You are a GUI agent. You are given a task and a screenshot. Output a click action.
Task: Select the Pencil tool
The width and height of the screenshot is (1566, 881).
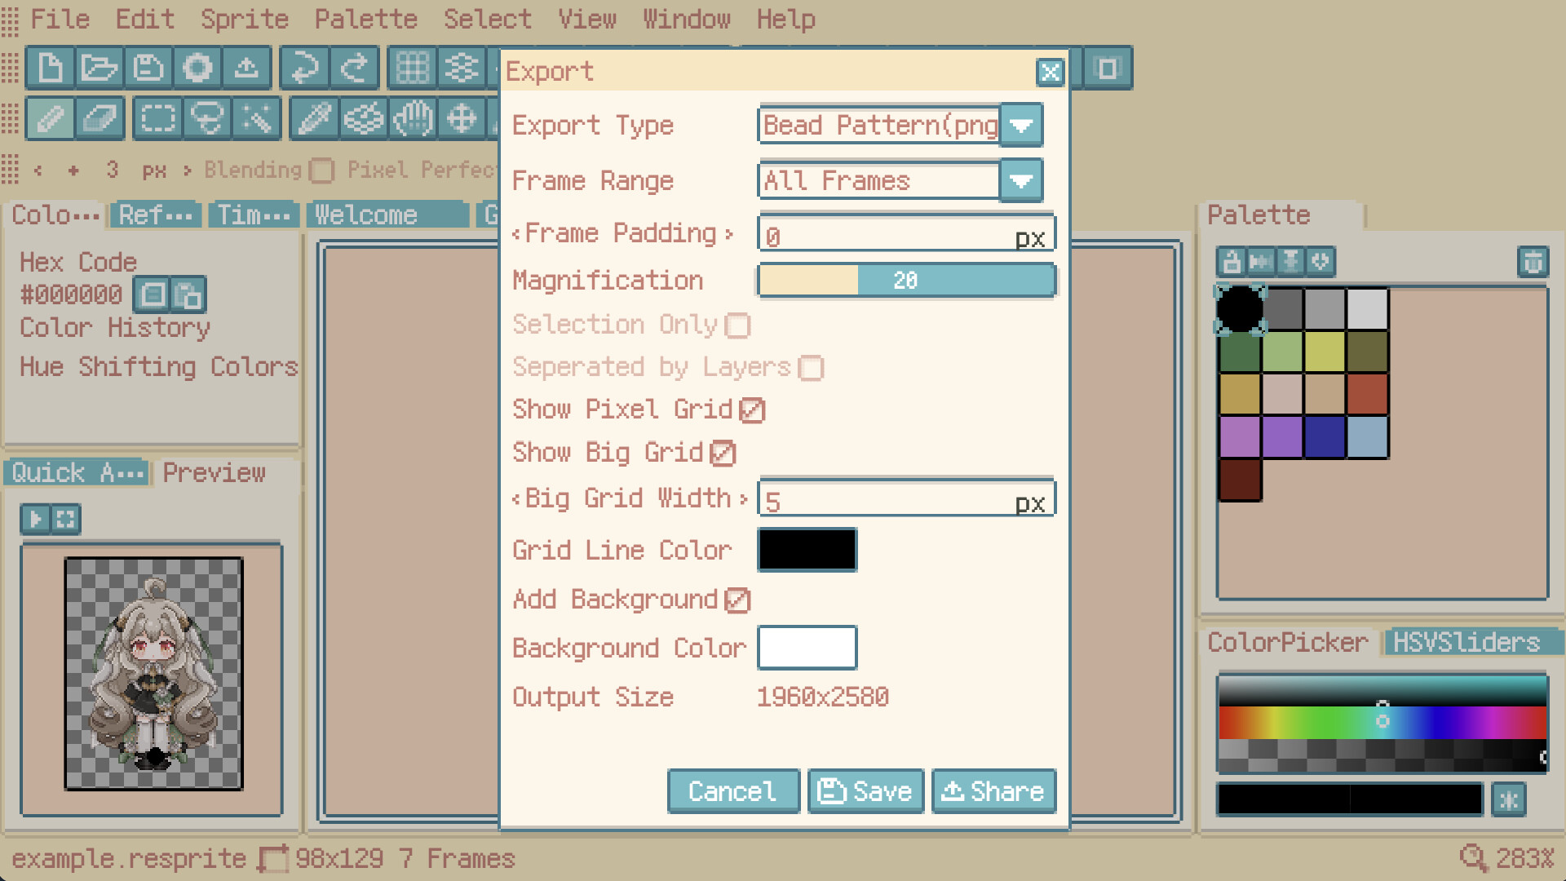pos(50,119)
